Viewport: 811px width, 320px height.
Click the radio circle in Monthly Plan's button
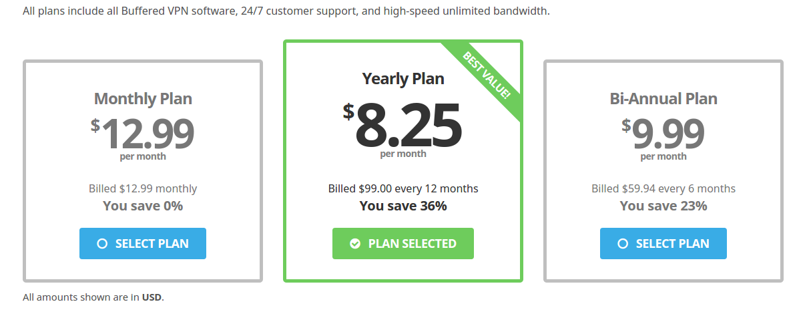[x=102, y=244]
